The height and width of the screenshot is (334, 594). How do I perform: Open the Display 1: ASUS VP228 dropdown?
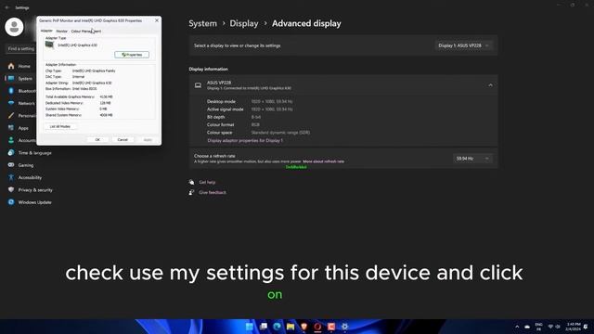[x=464, y=45]
